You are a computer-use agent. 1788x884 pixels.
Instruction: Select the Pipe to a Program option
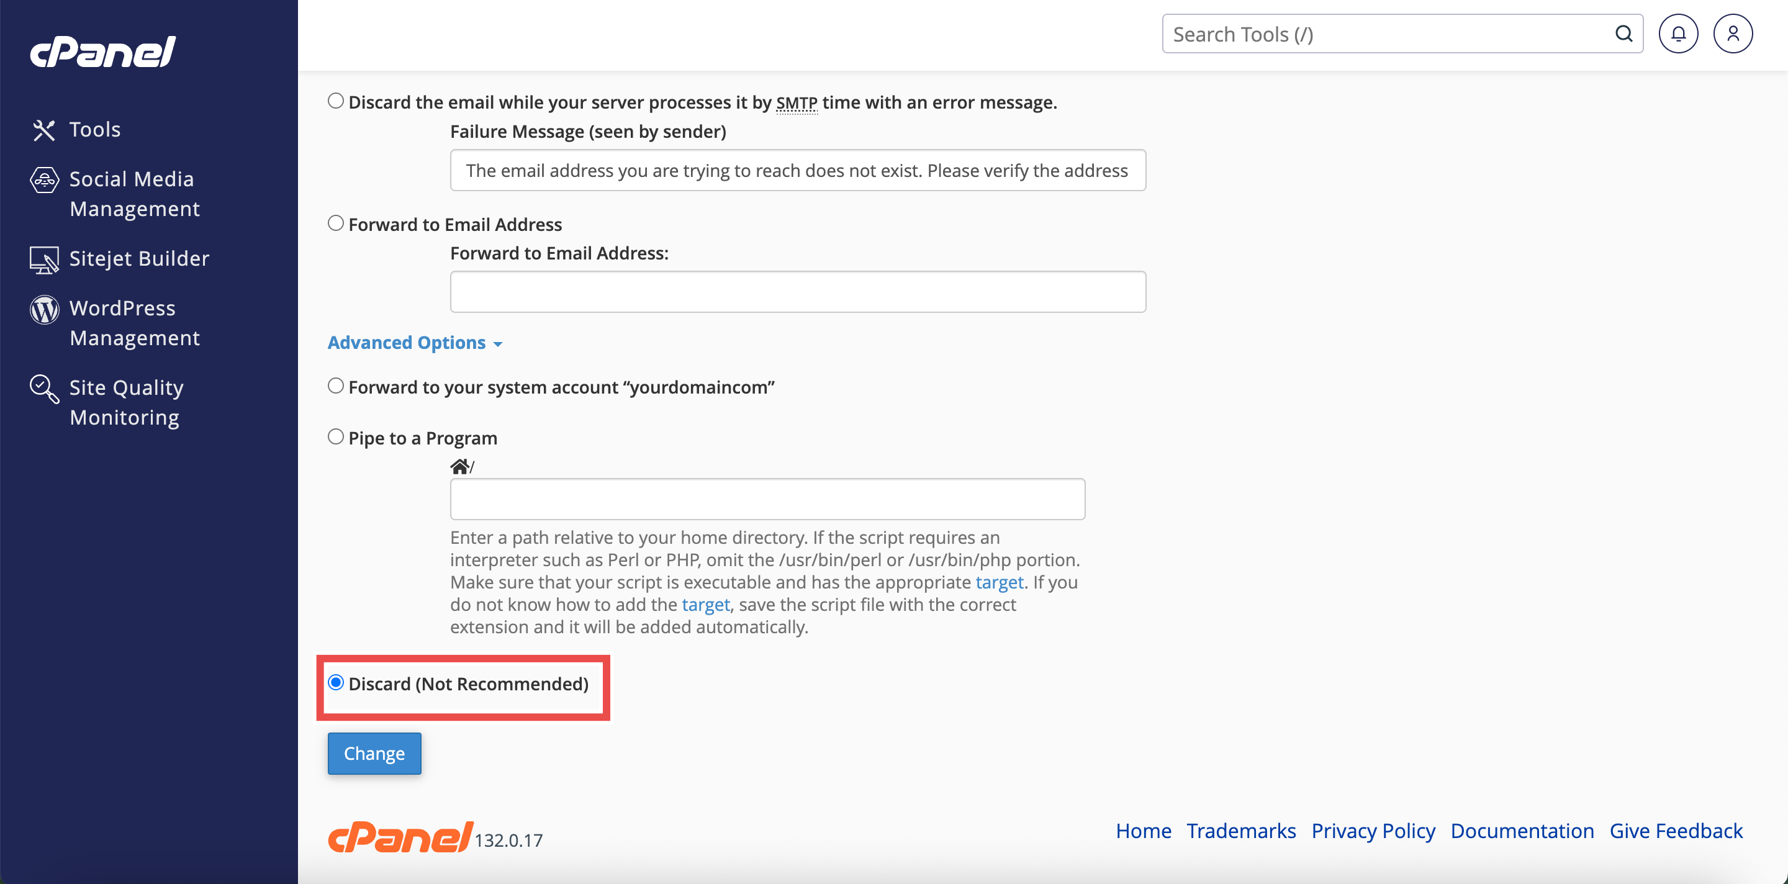point(336,437)
